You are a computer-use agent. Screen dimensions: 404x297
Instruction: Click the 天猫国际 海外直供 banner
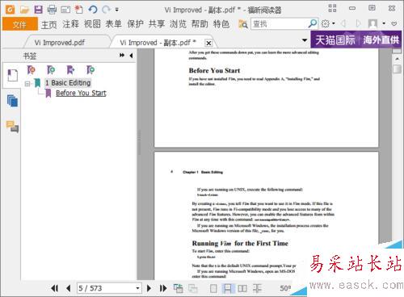pos(356,40)
